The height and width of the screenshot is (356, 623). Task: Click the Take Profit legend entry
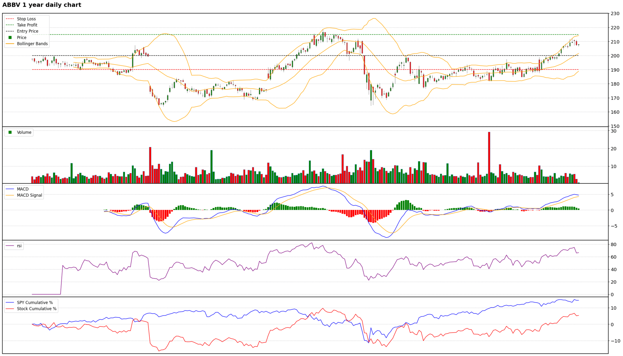pos(27,25)
